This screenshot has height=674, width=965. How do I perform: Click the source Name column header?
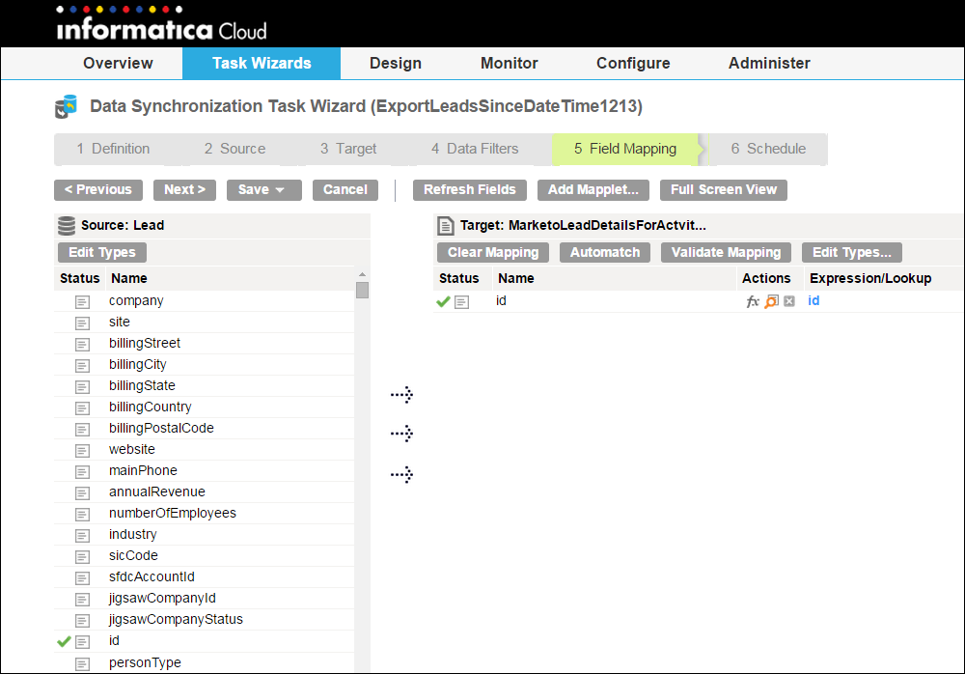click(129, 278)
